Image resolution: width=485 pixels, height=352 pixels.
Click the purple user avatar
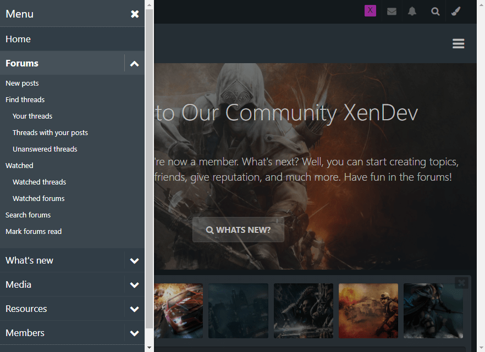pos(370,10)
